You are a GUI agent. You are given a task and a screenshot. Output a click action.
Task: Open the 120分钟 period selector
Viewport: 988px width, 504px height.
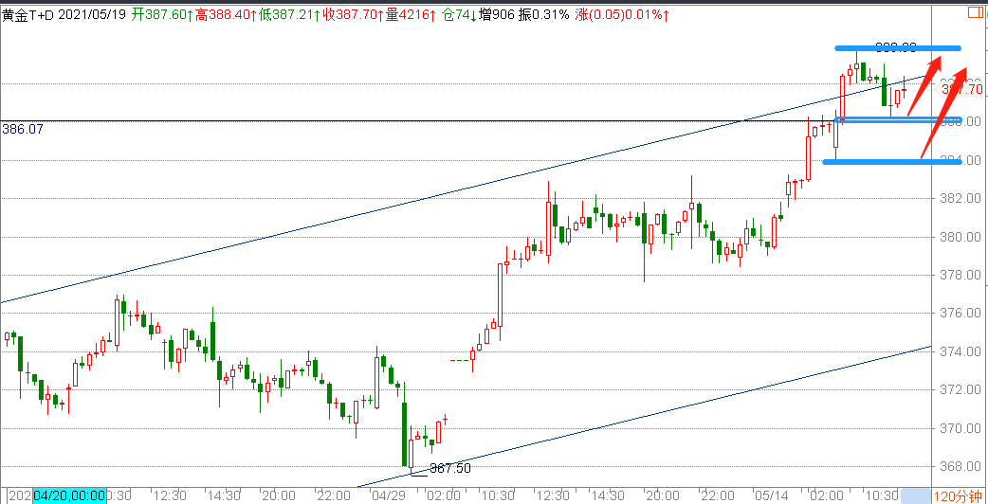pos(960,495)
